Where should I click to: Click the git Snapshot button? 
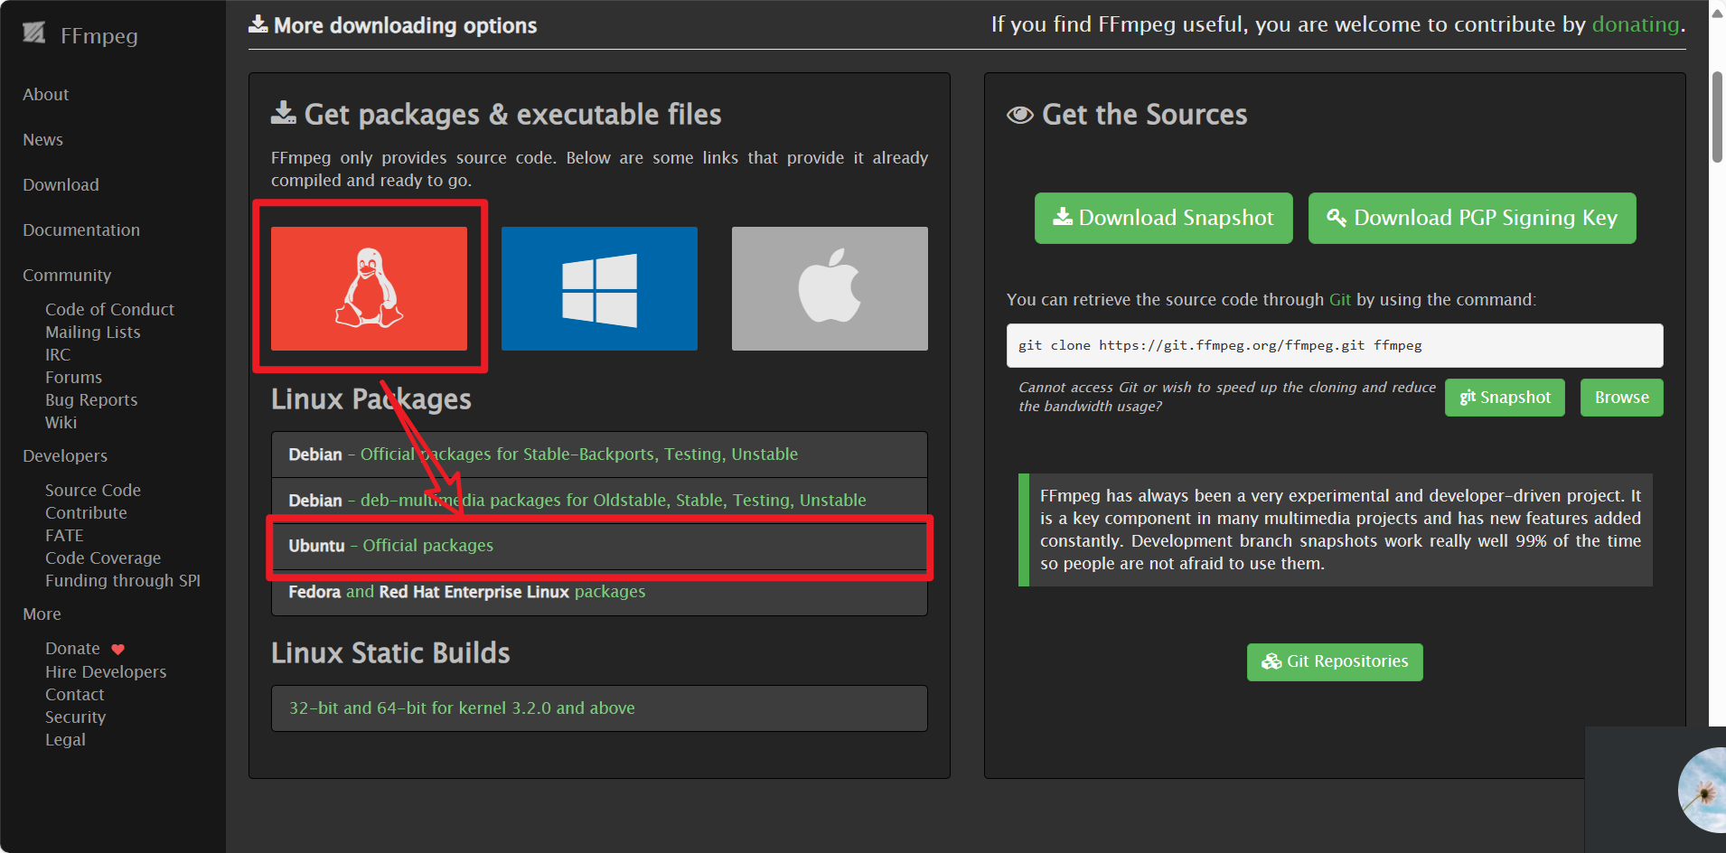pos(1505,398)
